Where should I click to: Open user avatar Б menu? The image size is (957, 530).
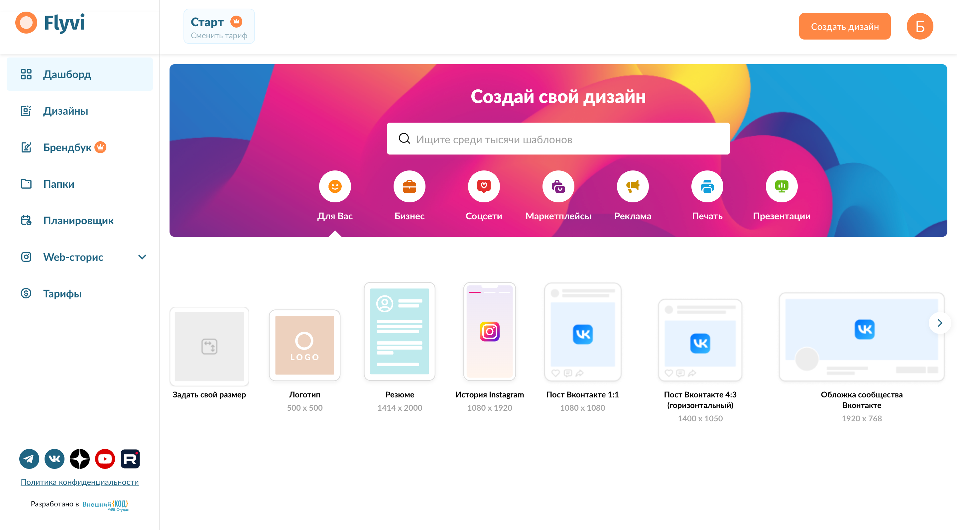[x=920, y=26]
